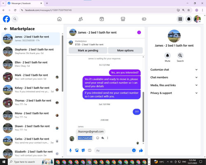206x165 pixels.
Task: Open James conversation header name
Action: pyautogui.click(x=97, y=33)
